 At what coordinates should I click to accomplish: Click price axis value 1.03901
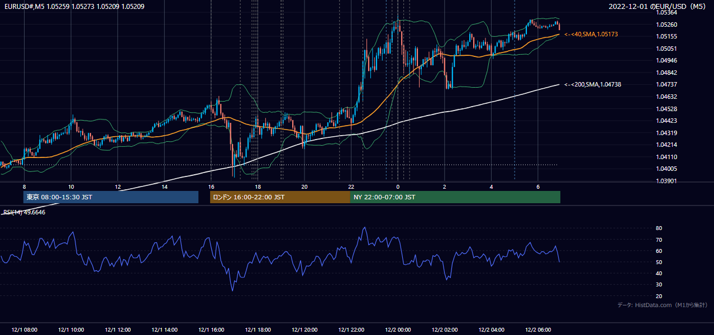tap(666, 181)
